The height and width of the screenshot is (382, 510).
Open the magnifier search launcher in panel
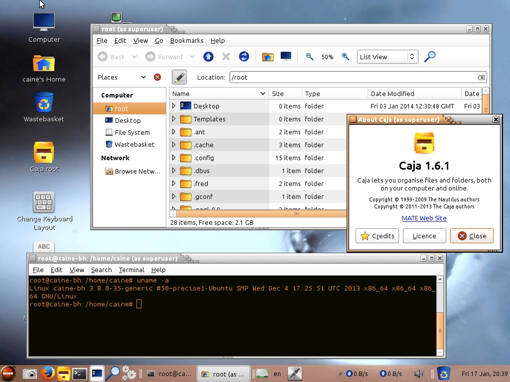(x=113, y=374)
